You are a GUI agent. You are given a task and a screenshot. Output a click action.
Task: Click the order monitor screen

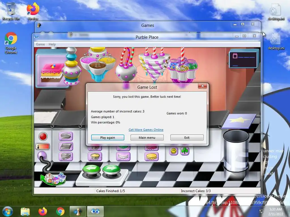pyautogui.click(x=243, y=60)
